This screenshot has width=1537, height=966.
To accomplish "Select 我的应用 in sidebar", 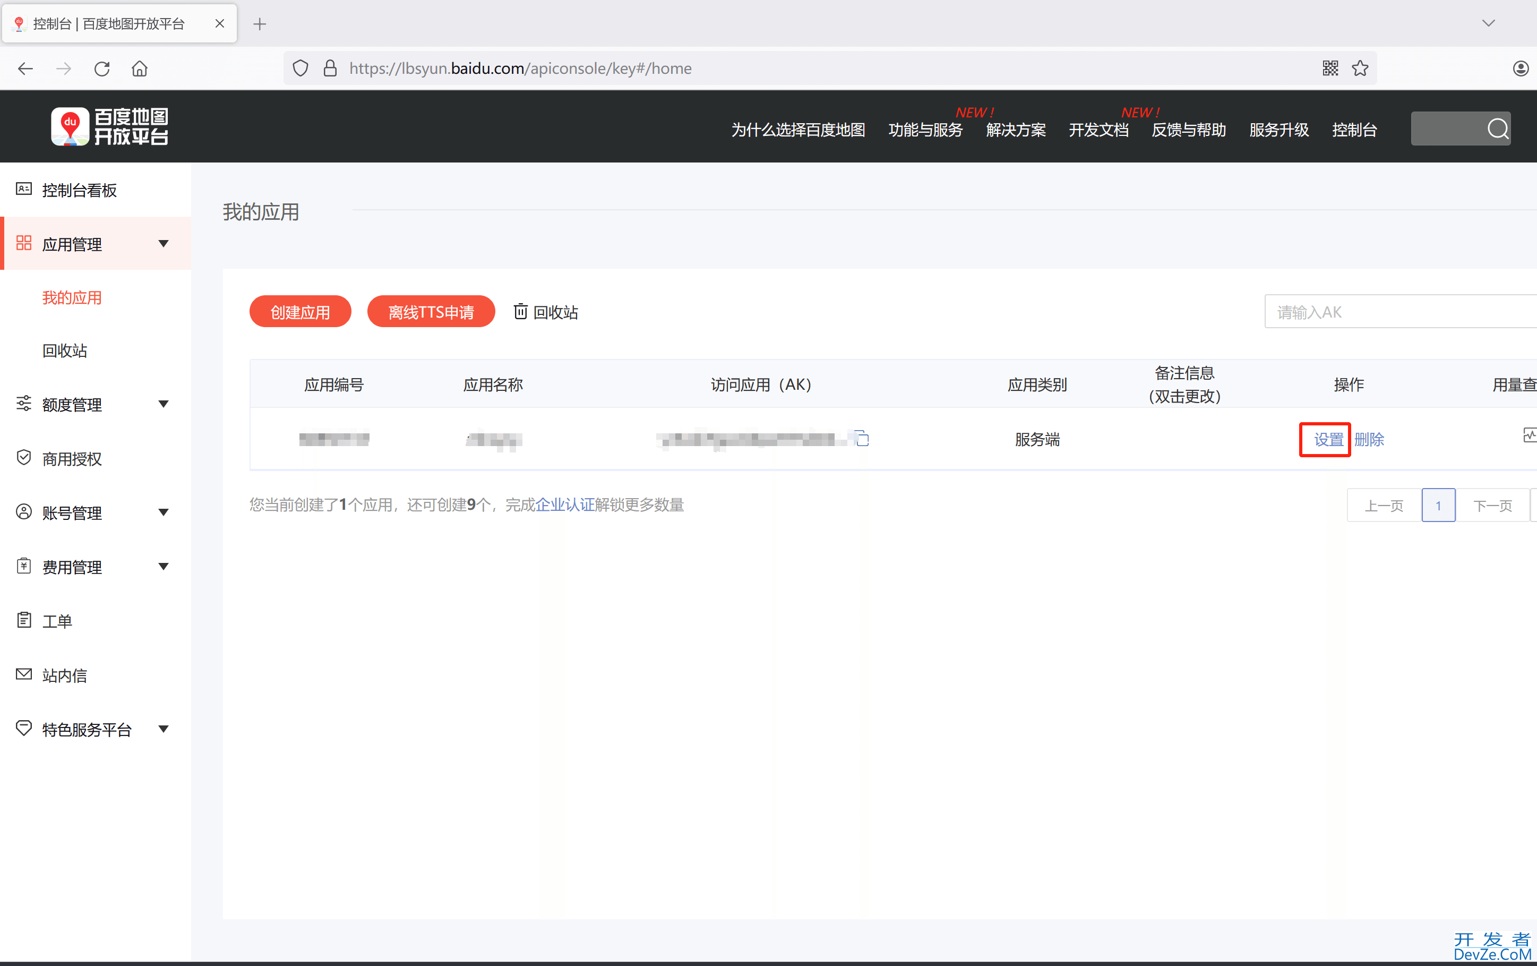I will pyautogui.click(x=72, y=297).
